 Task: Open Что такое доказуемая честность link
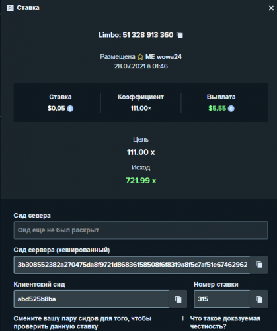click(225, 322)
